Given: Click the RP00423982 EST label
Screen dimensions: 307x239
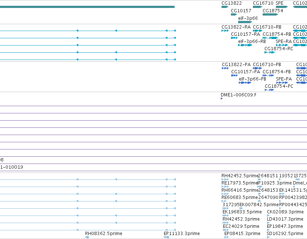Looking at the screenshot, I should coord(293,197).
